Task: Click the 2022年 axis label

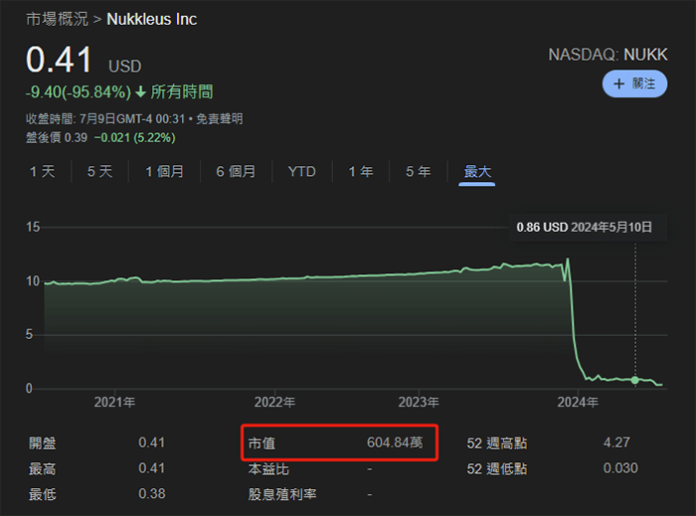Action: click(x=274, y=402)
